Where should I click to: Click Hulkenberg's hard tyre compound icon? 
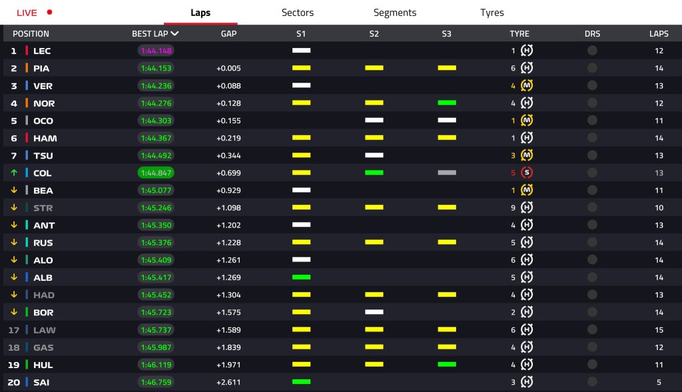click(525, 365)
